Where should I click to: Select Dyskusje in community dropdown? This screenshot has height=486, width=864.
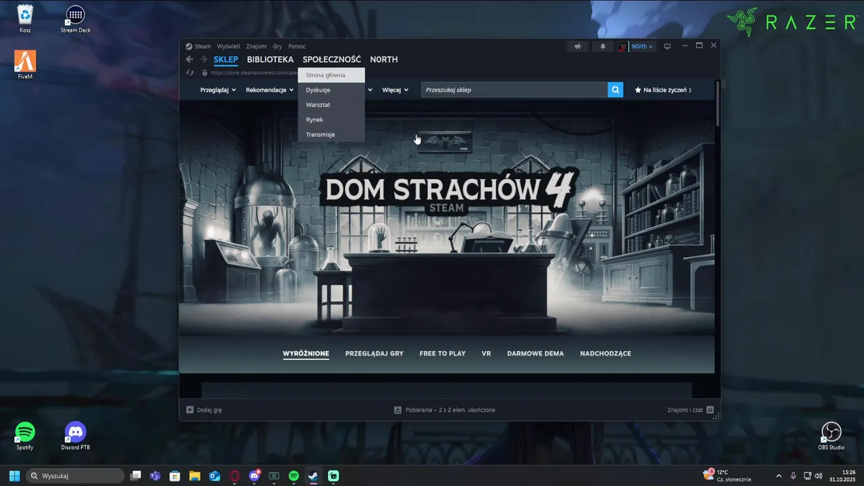coord(331,90)
